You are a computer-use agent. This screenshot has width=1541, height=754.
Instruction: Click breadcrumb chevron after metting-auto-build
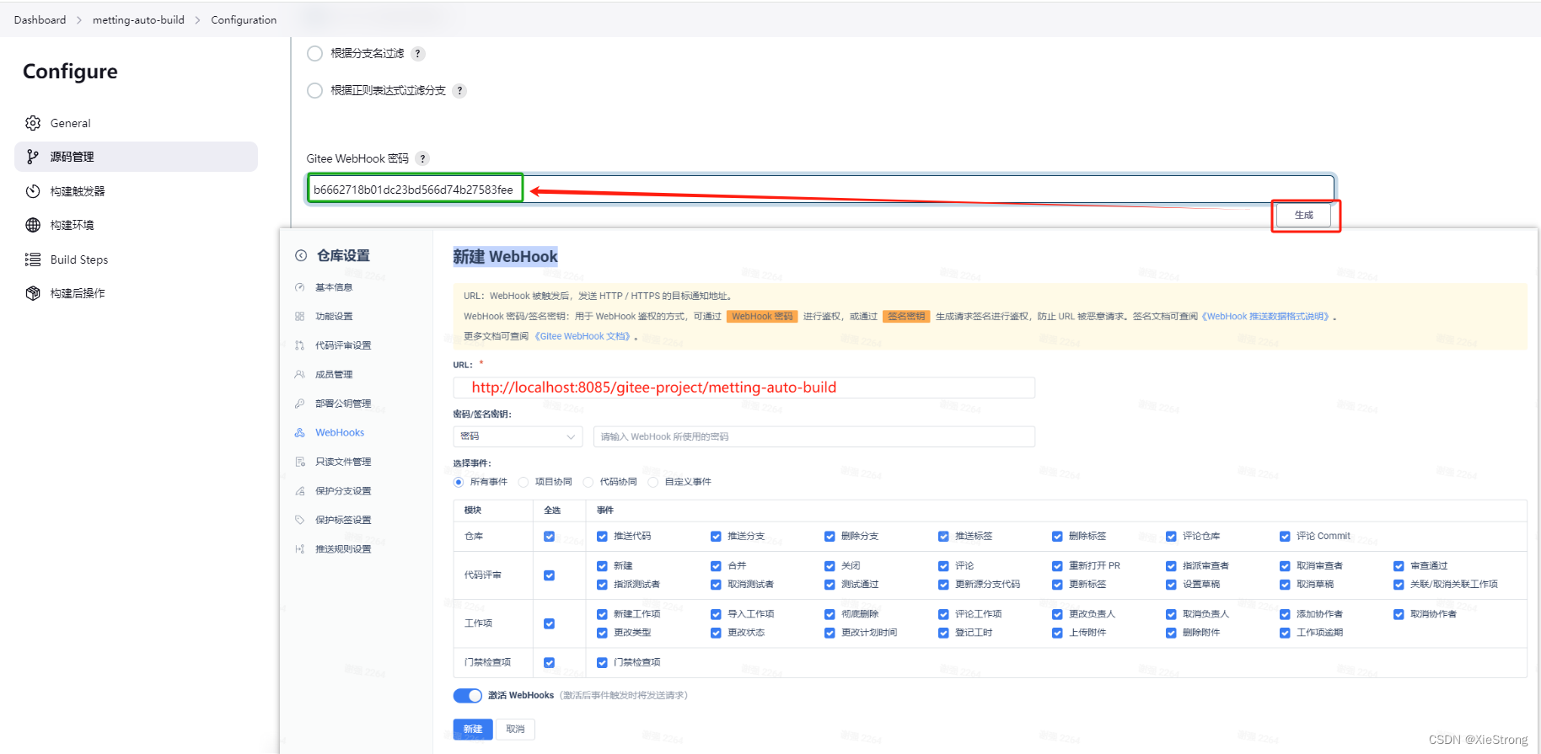pos(198,20)
